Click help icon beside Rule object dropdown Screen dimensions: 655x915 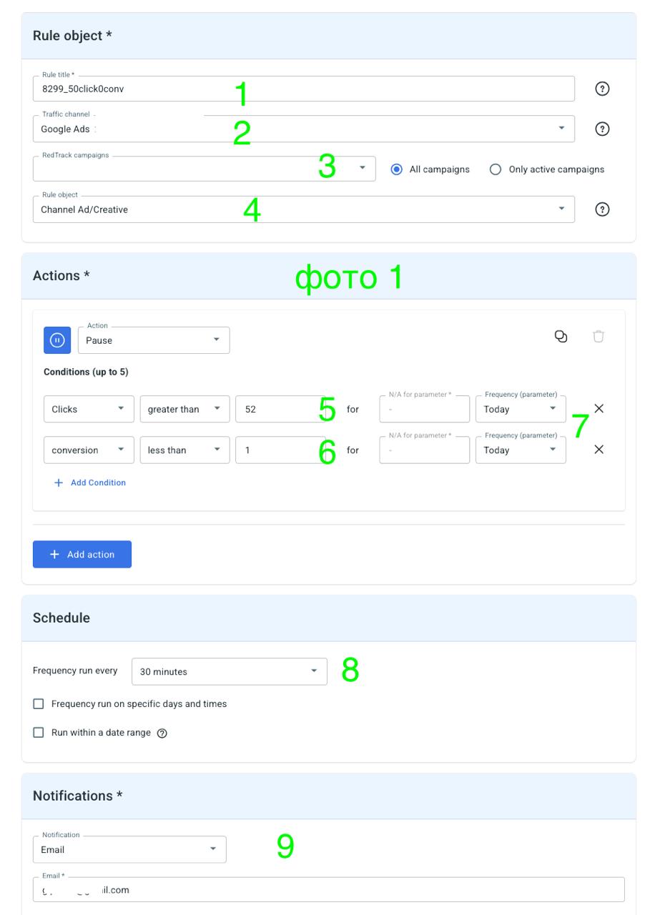point(602,209)
